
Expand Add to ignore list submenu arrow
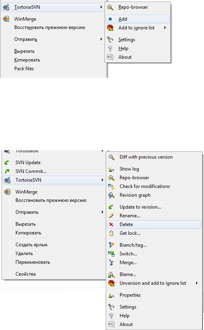[x=165, y=28]
